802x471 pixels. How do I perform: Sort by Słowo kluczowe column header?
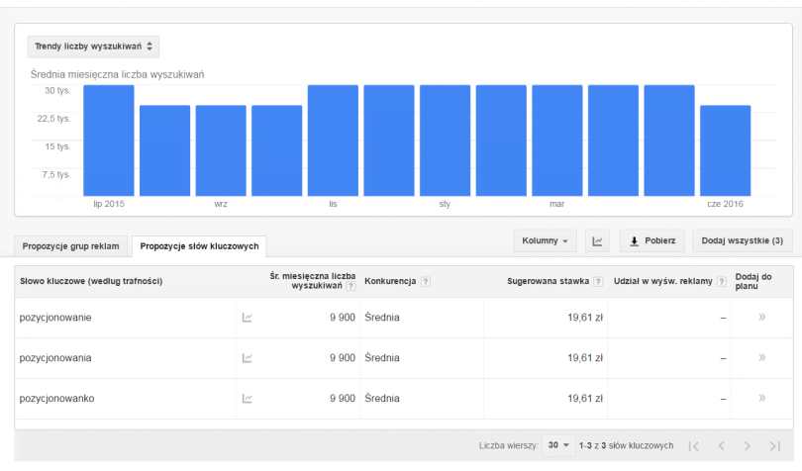tap(91, 282)
